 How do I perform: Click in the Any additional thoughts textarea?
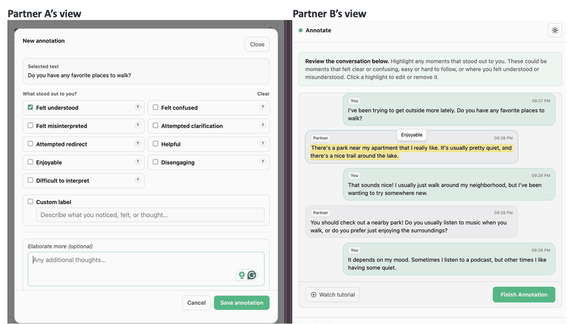tap(146, 269)
